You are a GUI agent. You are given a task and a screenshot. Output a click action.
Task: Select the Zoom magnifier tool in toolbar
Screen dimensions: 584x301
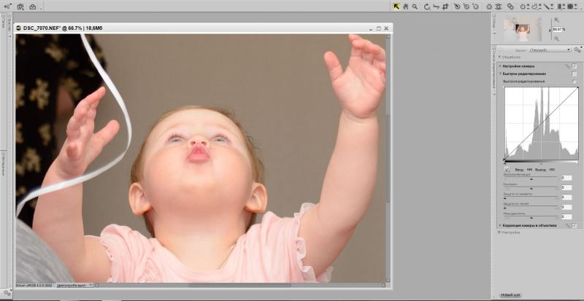coord(415,7)
